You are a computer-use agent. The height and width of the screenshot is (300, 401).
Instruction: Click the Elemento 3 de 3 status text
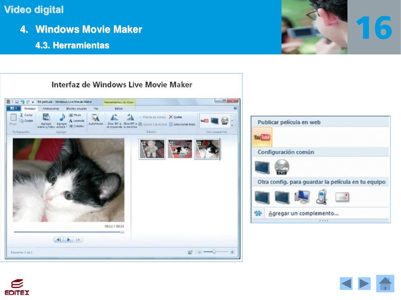(x=22, y=252)
